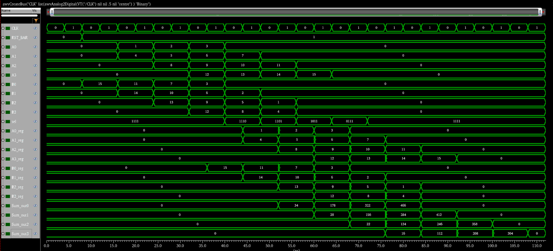Click the RST_BAR signal color swatch
This screenshot has height=251, width=553.
pos(8,38)
